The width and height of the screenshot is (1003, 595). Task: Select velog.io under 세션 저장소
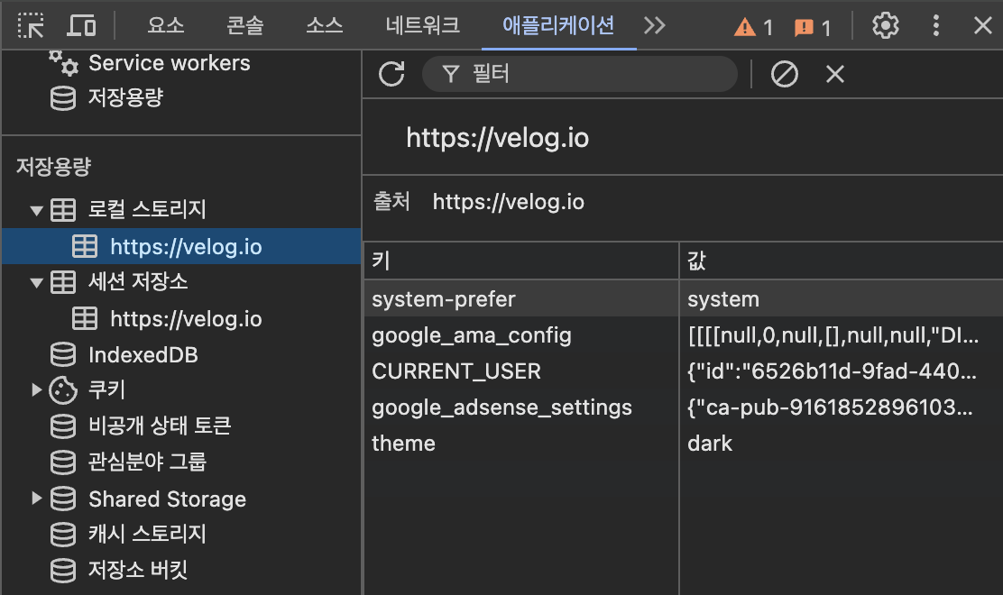[186, 319]
